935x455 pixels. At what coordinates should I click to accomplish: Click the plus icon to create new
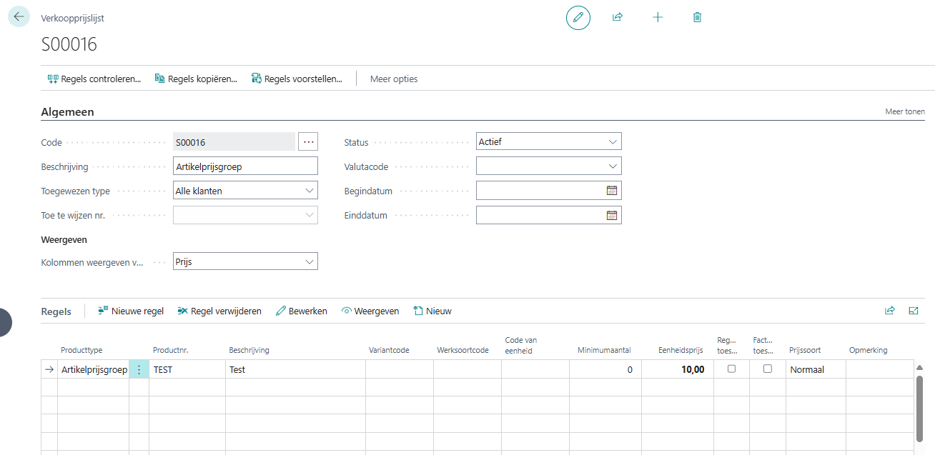pyautogui.click(x=658, y=17)
